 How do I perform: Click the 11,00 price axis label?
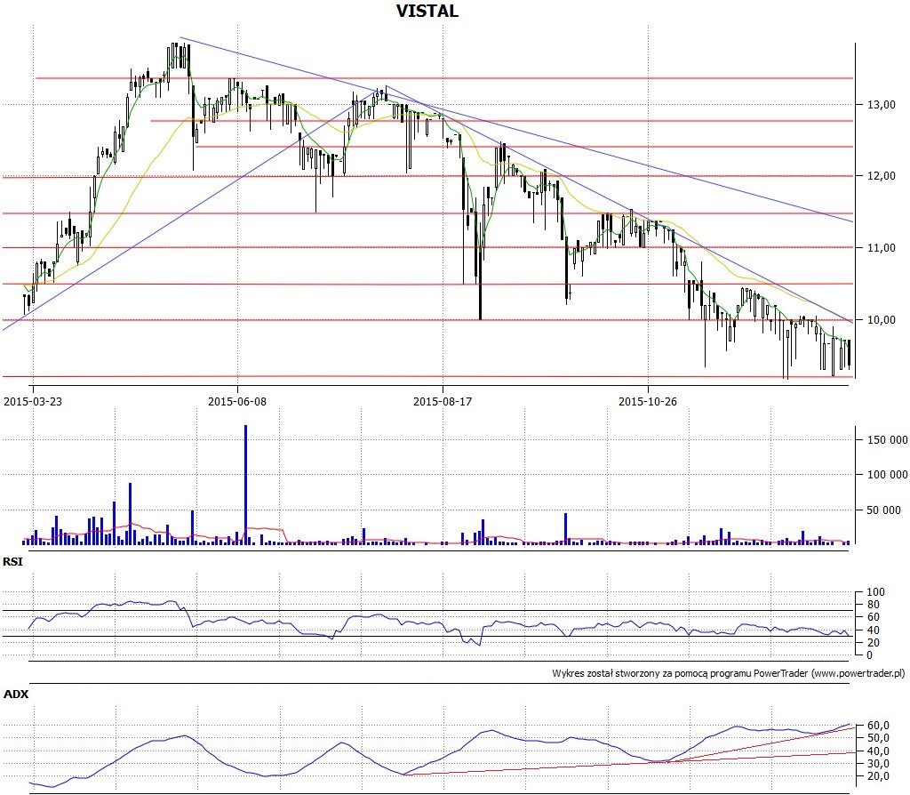coord(882,248)
